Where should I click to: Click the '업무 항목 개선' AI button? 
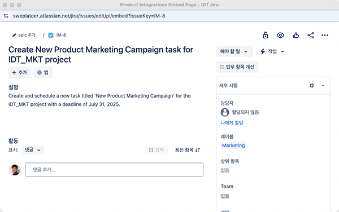[237, 67]
